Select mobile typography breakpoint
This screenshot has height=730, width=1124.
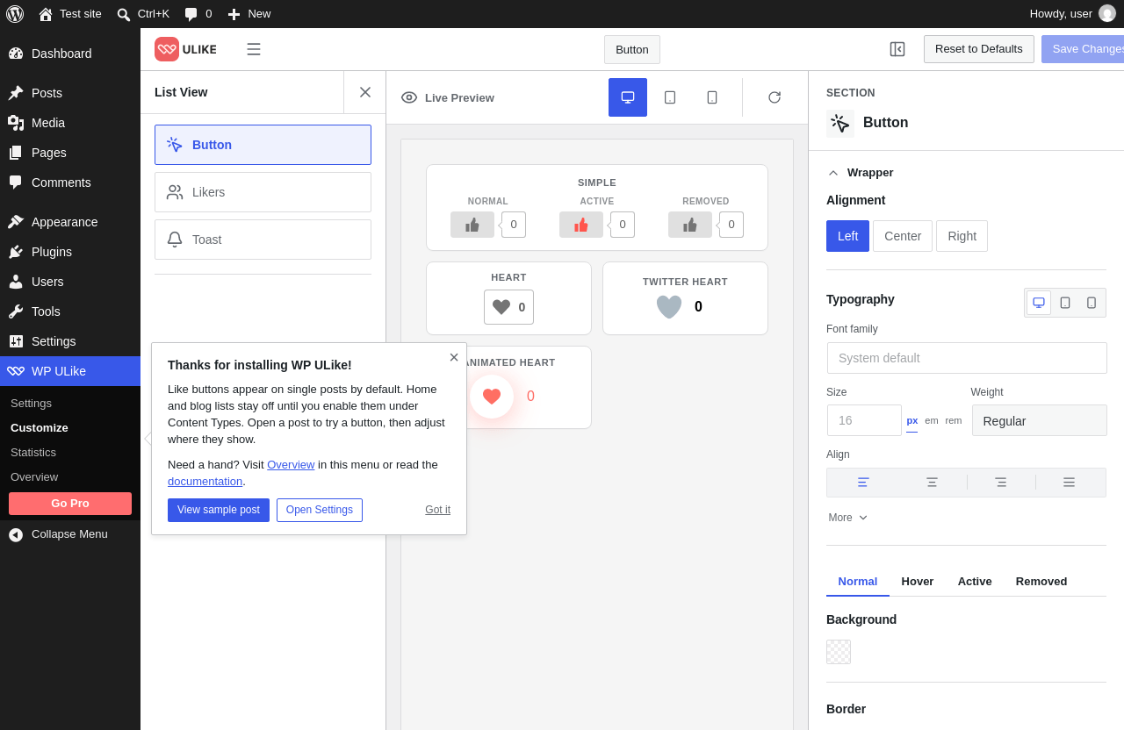click(1092, 303)
